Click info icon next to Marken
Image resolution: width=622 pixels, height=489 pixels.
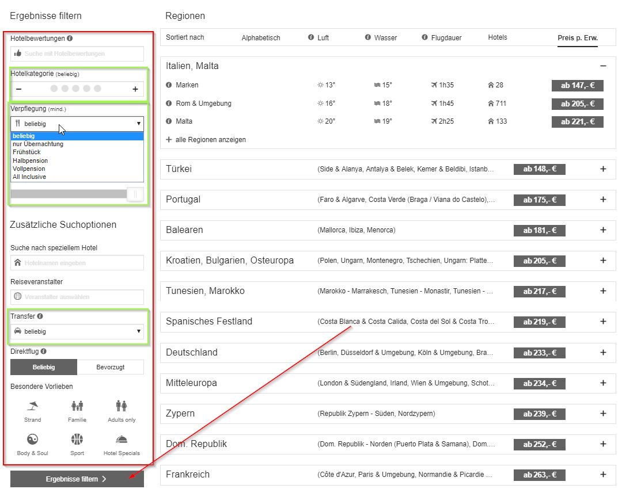(169, 85)
